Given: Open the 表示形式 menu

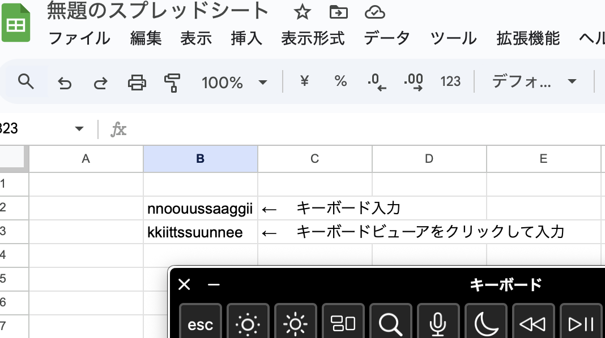Looking at the screenshot, I should [313, 38].
